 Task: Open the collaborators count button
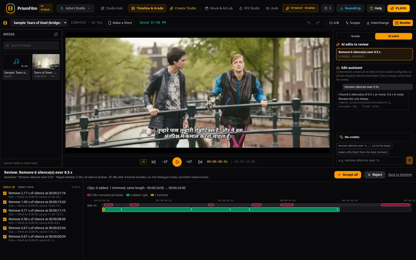(328, 8)
